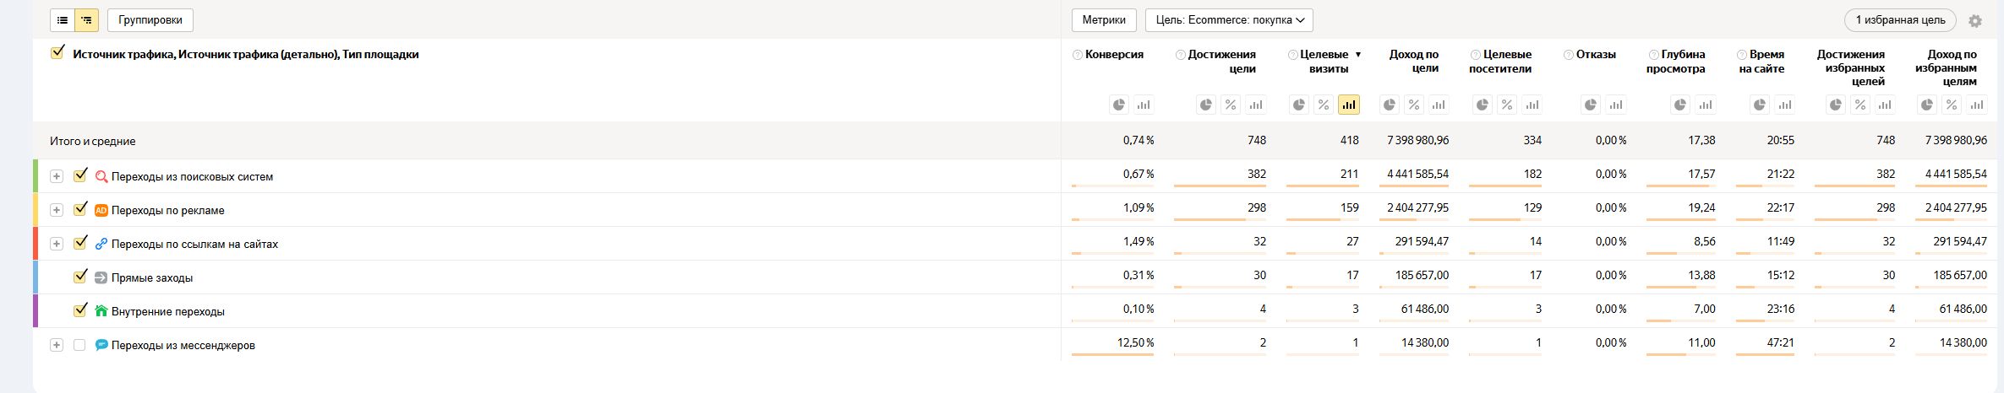
Task: Select the tree list view icon
Action: (x=86, y=20)
